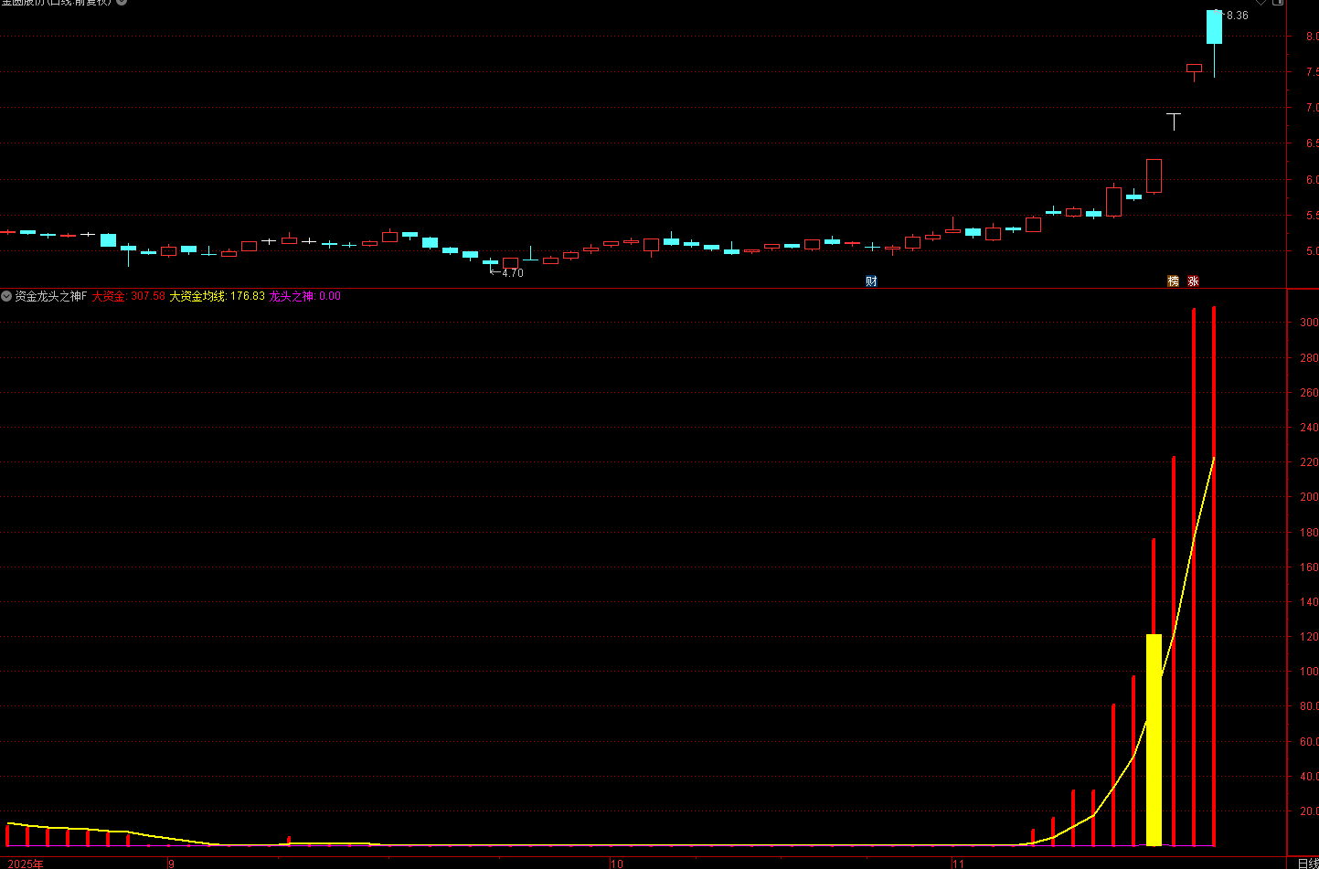Image resolution: width=1319 pixels, height=869 pixels.
Task: Click the 日线 period label at bottom right
Action: click(x=1308, y=864)
